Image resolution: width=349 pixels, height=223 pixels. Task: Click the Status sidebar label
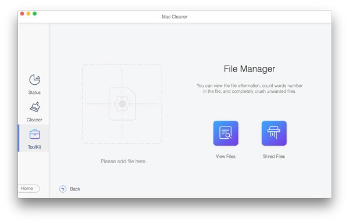[34, 92]
